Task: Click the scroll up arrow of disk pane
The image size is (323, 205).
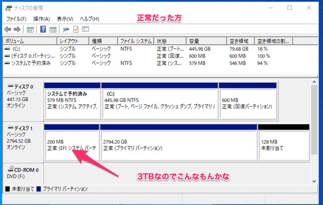Action: click(314, 82)
